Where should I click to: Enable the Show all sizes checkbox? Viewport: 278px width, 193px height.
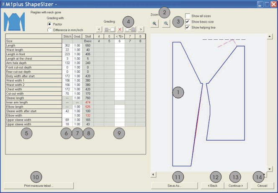188,15
